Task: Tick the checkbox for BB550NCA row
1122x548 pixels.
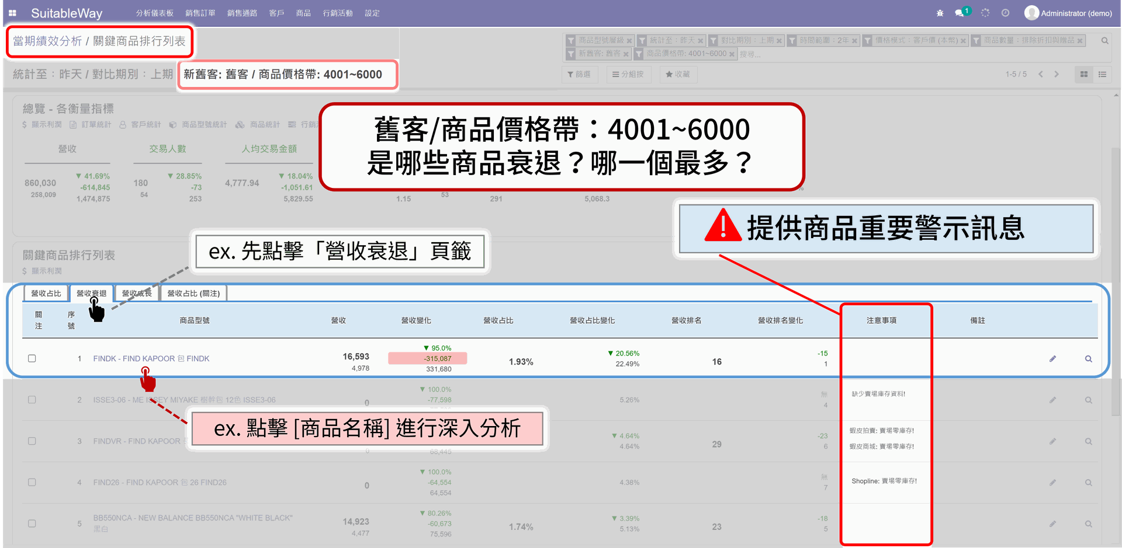Action: pos(32,523)
